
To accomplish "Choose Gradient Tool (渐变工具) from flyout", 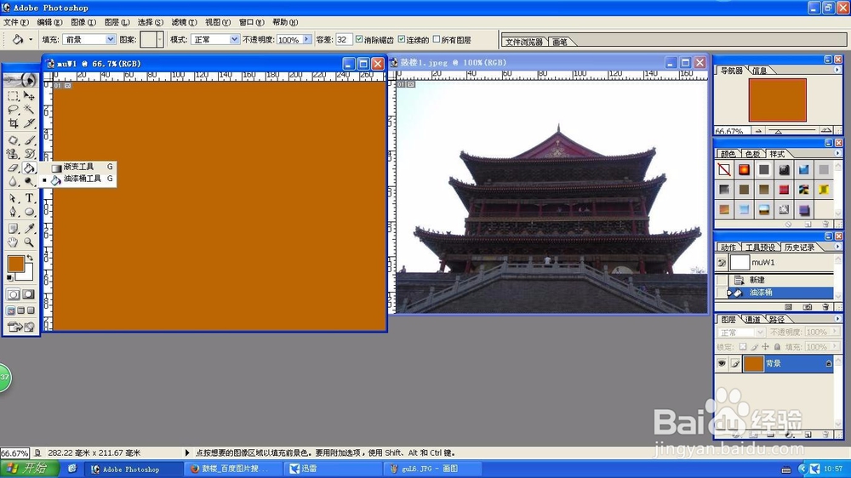I will coord(78,167).
